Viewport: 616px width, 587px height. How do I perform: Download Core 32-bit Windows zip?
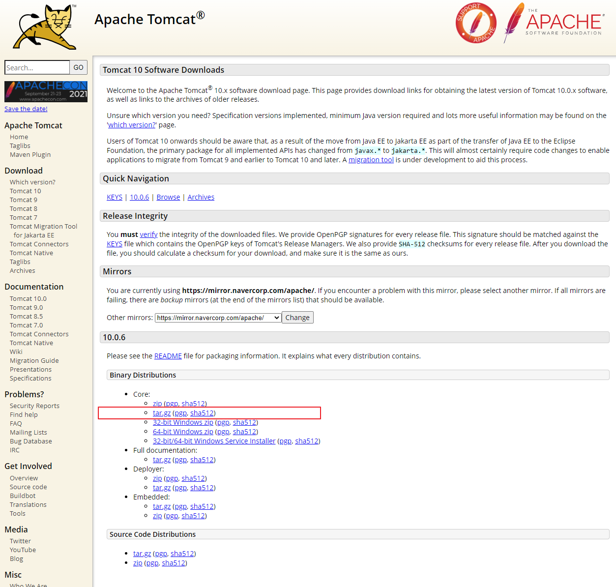pyautogui.click(x=183, y=422)
